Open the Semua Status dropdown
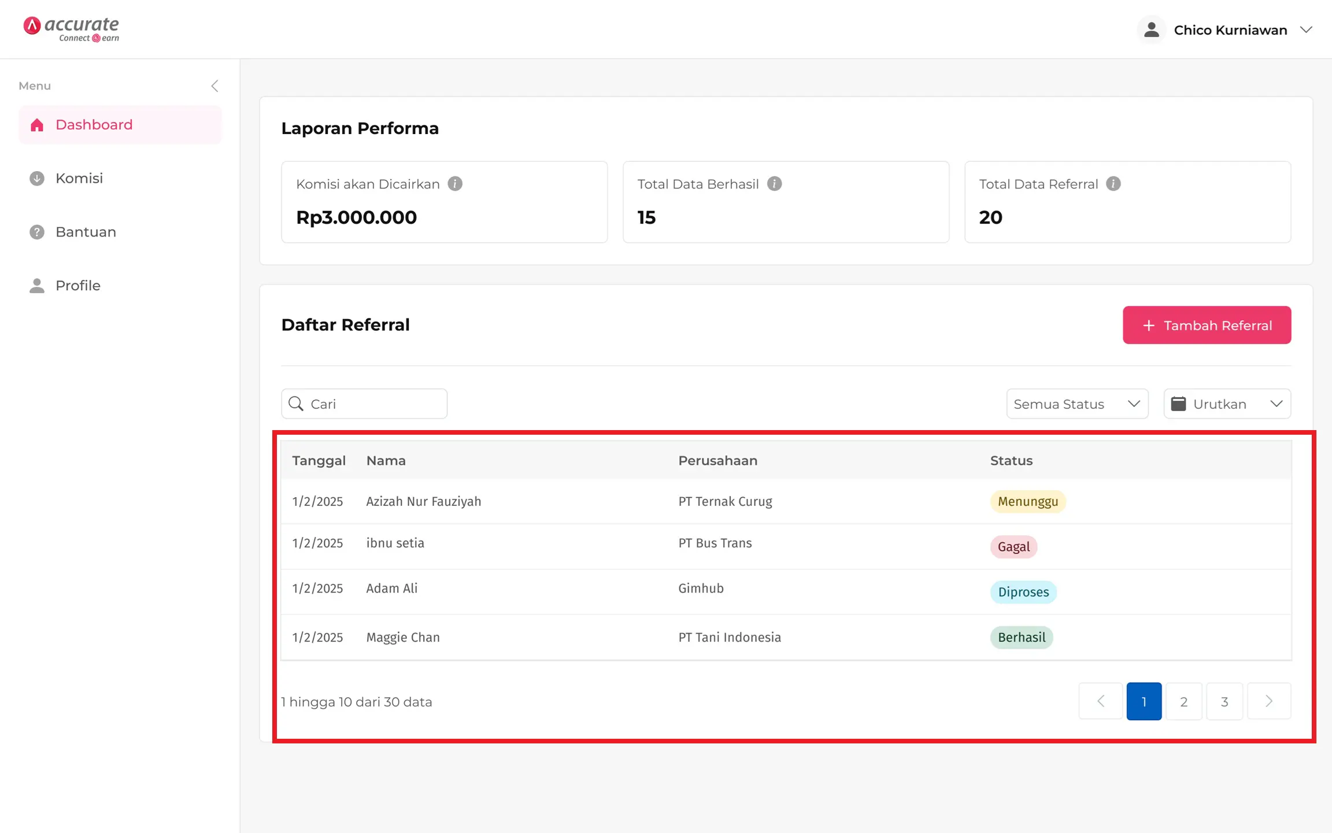 [1076, 403]
